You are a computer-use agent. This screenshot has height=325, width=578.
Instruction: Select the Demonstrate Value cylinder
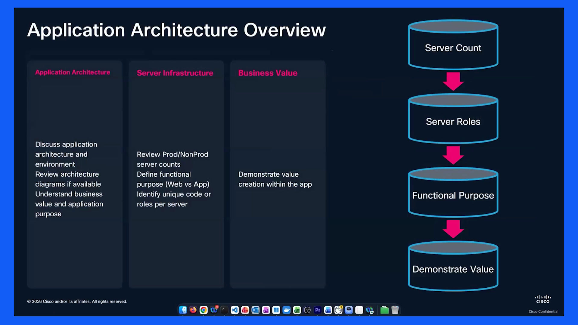coord(453,266)
